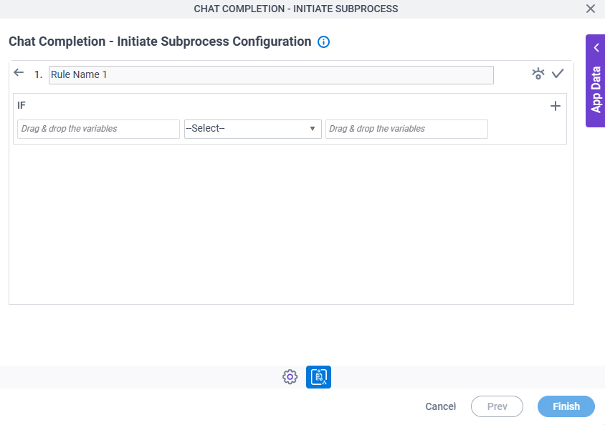Click the info icon beside Configuration title
The width and height of the screenshot is (605, 425).
coord(323,41)
